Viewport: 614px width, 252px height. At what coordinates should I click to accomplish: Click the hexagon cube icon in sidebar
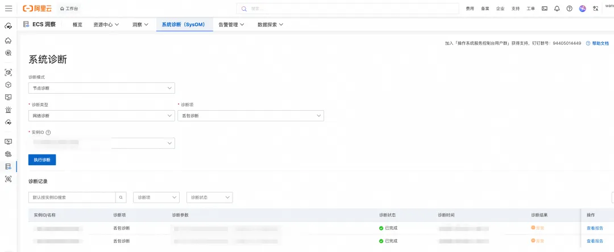pos(8,85)
